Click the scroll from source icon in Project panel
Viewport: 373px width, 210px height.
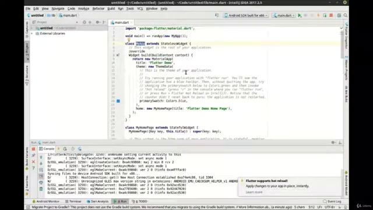pyautogui.click(x=84, y=22)
